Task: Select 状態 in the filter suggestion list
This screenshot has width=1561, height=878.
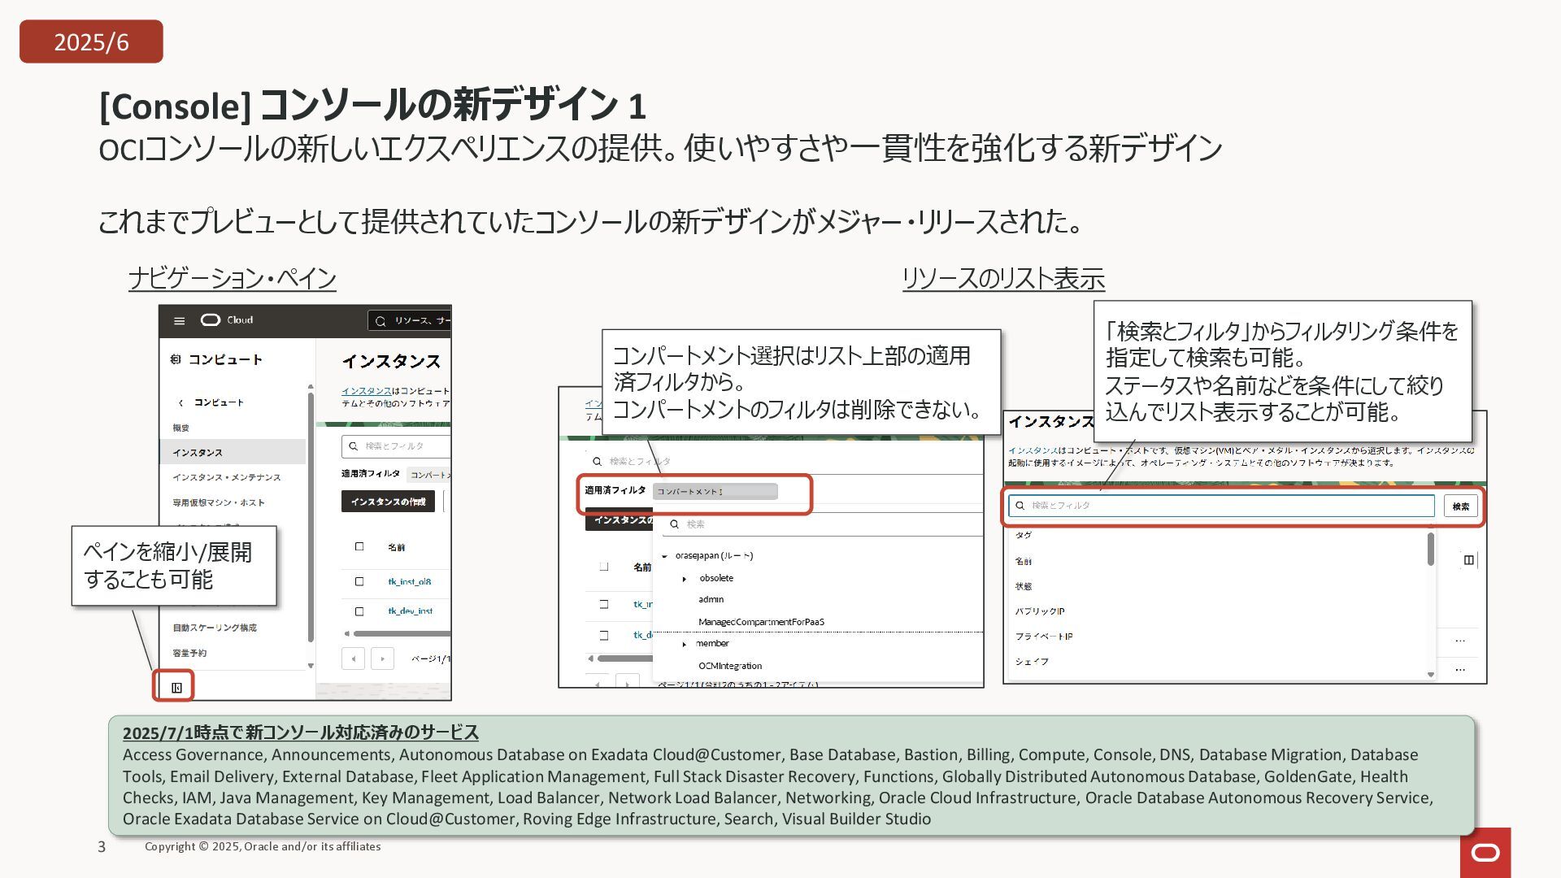Action: [x=1023, y=586]
